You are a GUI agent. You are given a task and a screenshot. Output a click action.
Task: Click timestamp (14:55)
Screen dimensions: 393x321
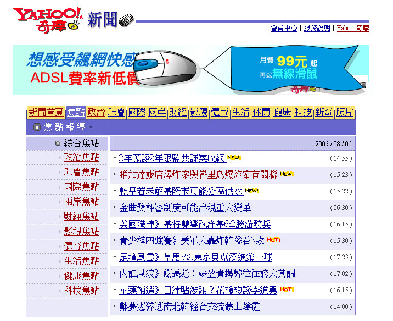tap(341, 158)
